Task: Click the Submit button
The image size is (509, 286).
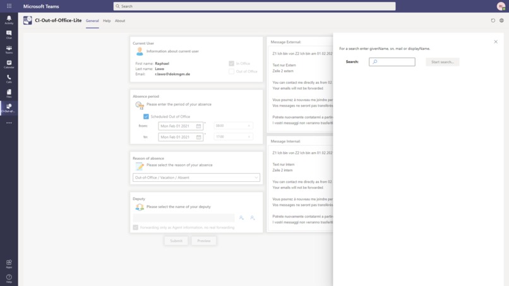Action: point(176,241)
